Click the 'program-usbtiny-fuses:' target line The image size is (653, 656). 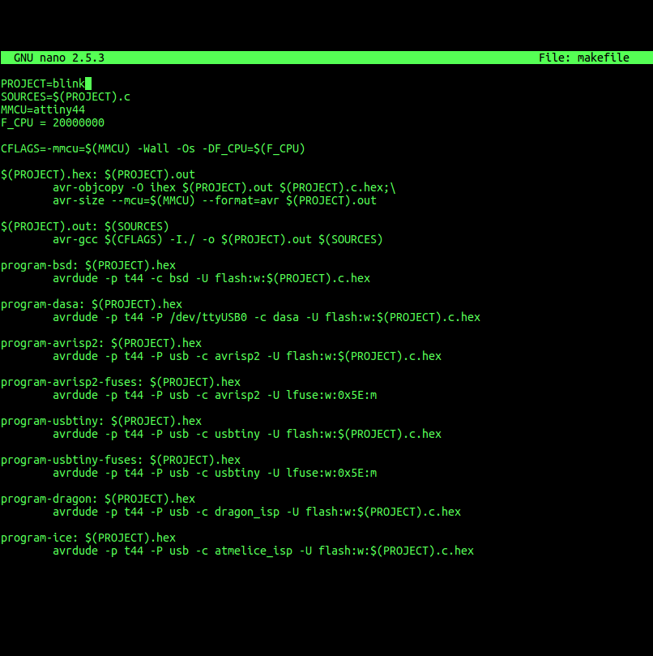pyautogui.click(x=121, y=460)
